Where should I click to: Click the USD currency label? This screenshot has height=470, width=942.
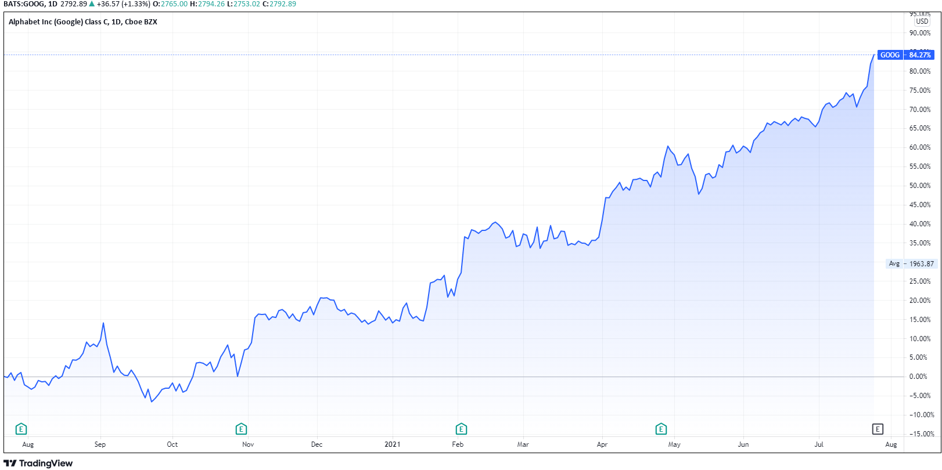(x=922, y=21)
